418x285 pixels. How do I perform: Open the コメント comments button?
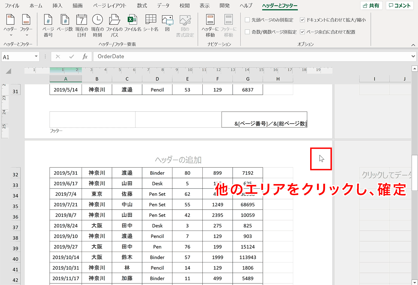tap(400, 6)
